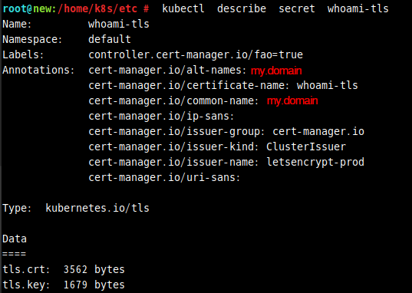Click the tls.crt 3562 bytes line

[x=64, y=270]
